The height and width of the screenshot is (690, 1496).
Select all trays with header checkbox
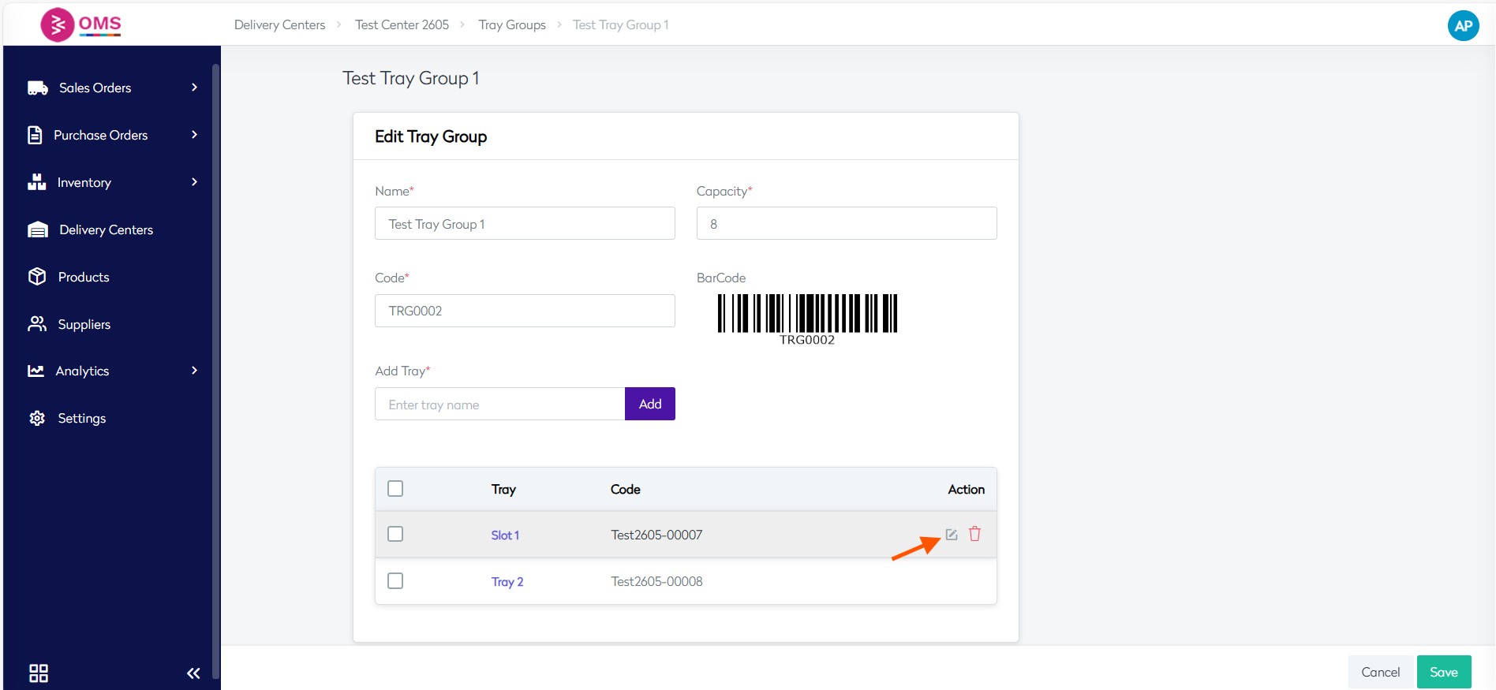(395, 489)
